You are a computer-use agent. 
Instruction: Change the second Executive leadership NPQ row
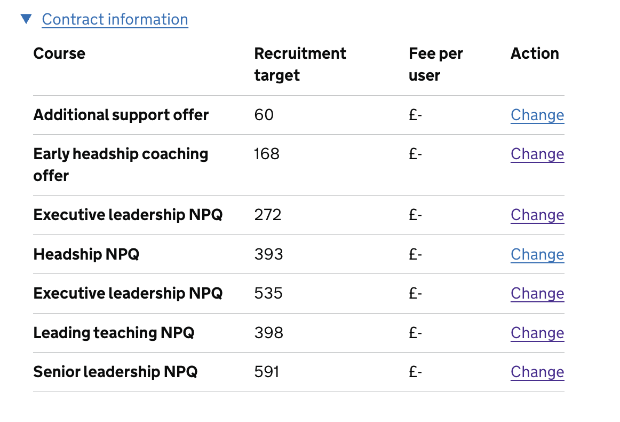tap(537, 293)
